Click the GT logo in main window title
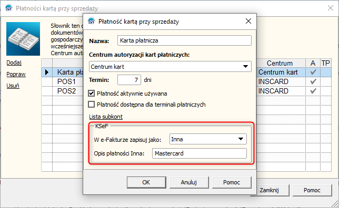Screen dimensions: 339x208 tap(9, 8)
